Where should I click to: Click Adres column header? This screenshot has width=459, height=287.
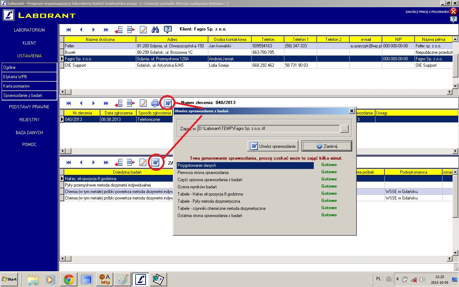pyautogui.click(x=172, y=39)
